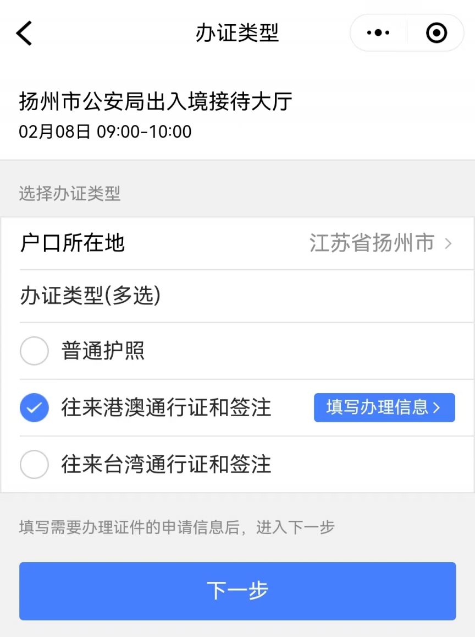This screenshot has width=475, height=637.
Task: Tap the 往来台湾通行证和签注 label text
Action: (166, 465)
